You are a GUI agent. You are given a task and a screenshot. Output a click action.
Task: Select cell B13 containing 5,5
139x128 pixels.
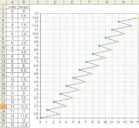24,61
